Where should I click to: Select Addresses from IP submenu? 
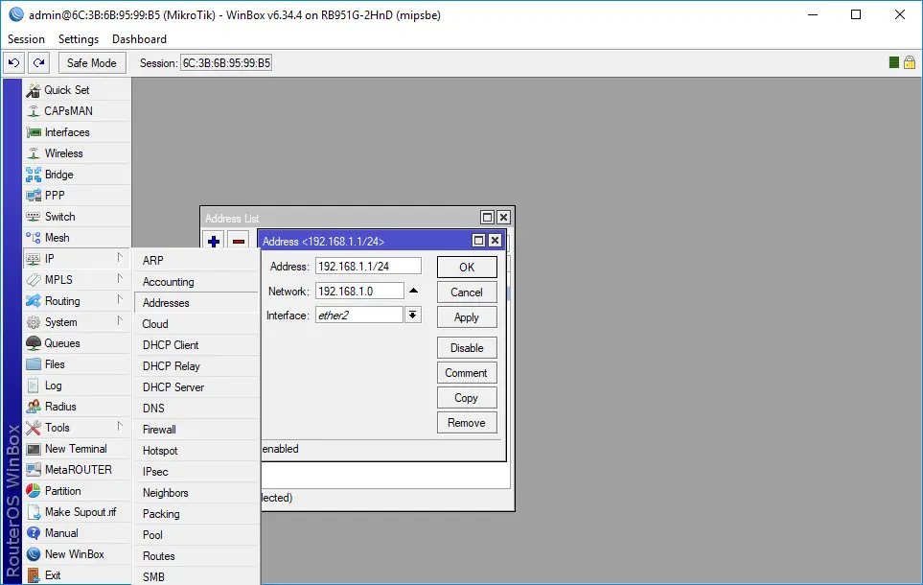[x=196, y=303]
